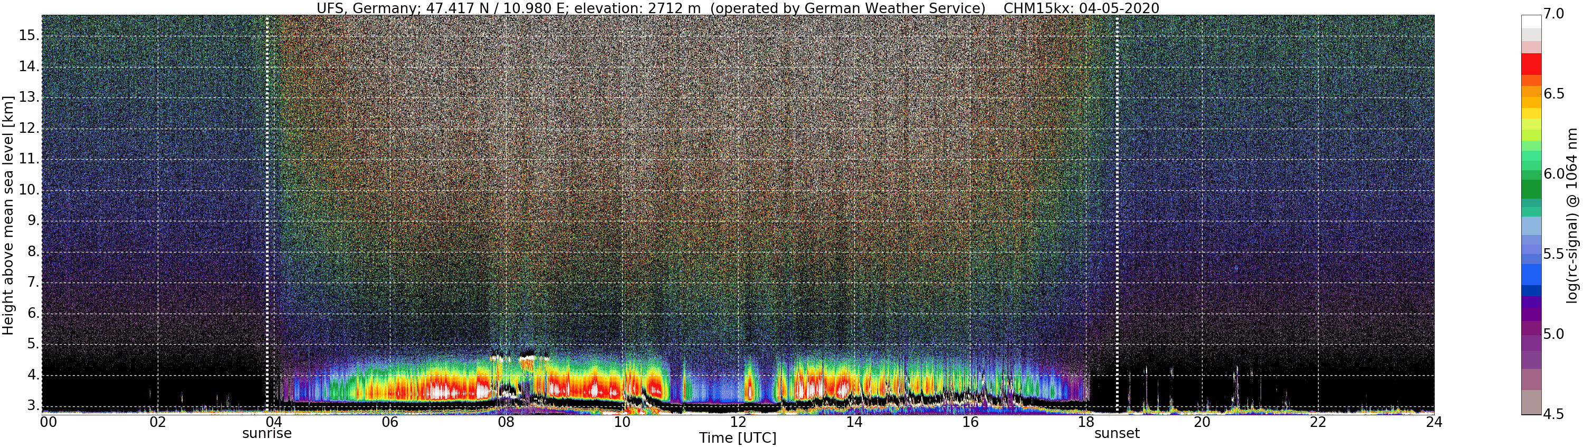Click the '5.' height axis tick label
The height and width of the screenshot is (448, 1583).
pyautogui.click(x=33, y=344)
